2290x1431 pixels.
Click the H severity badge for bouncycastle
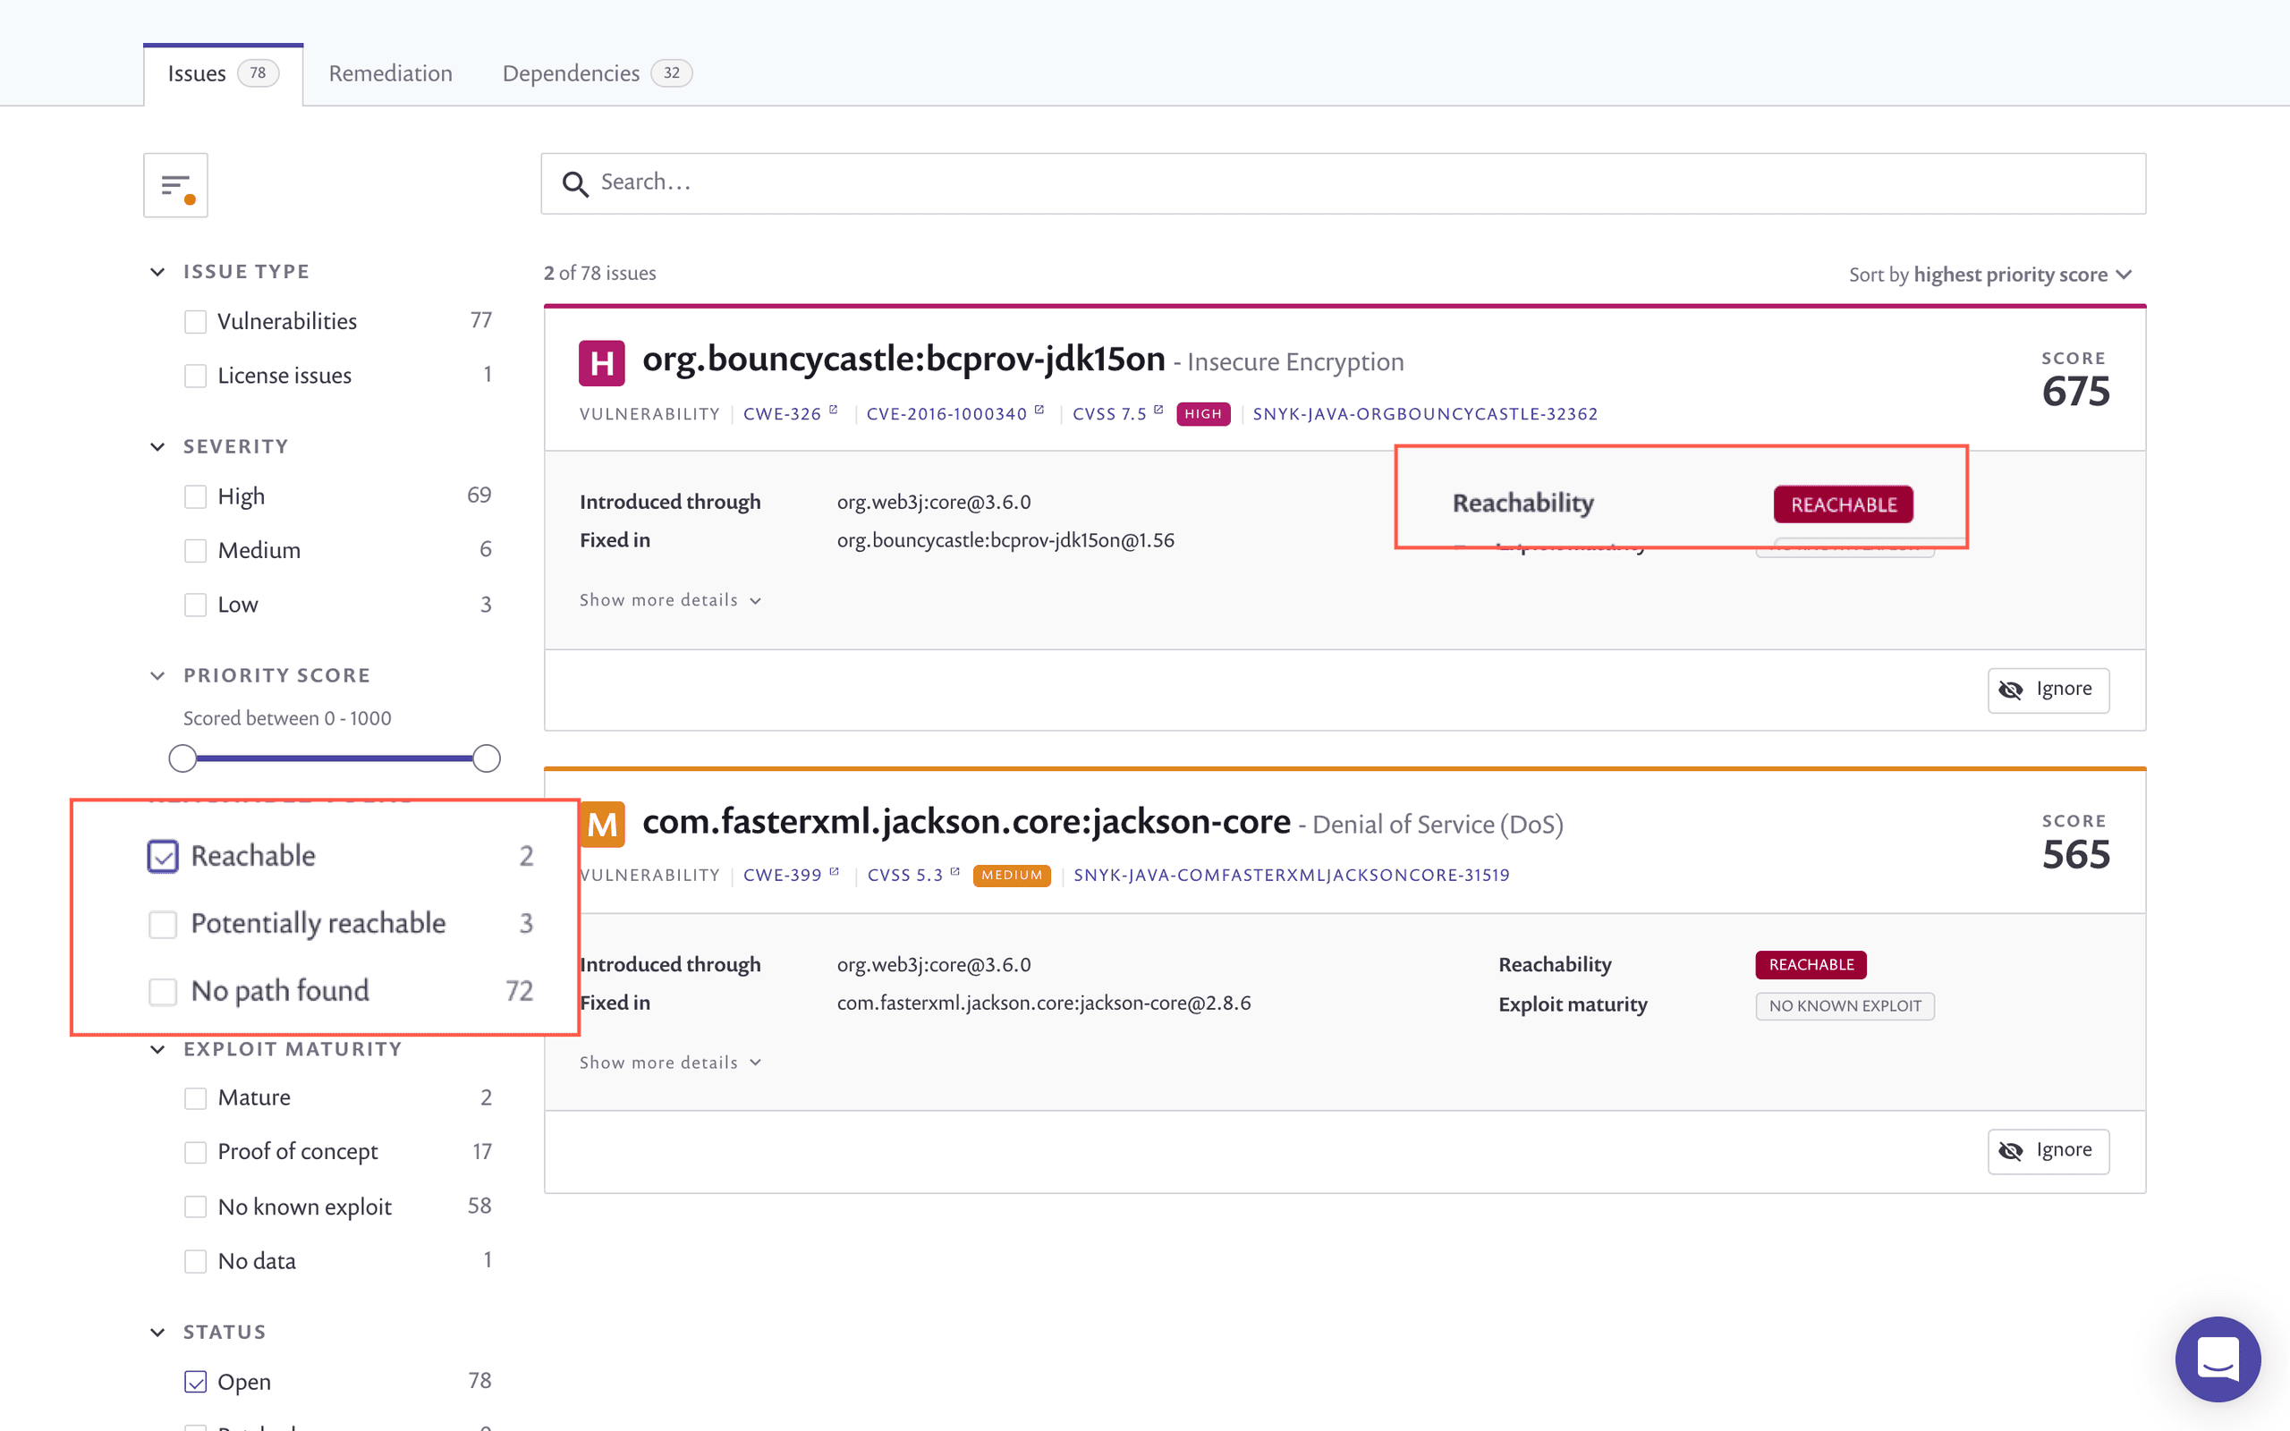[602, 363]
